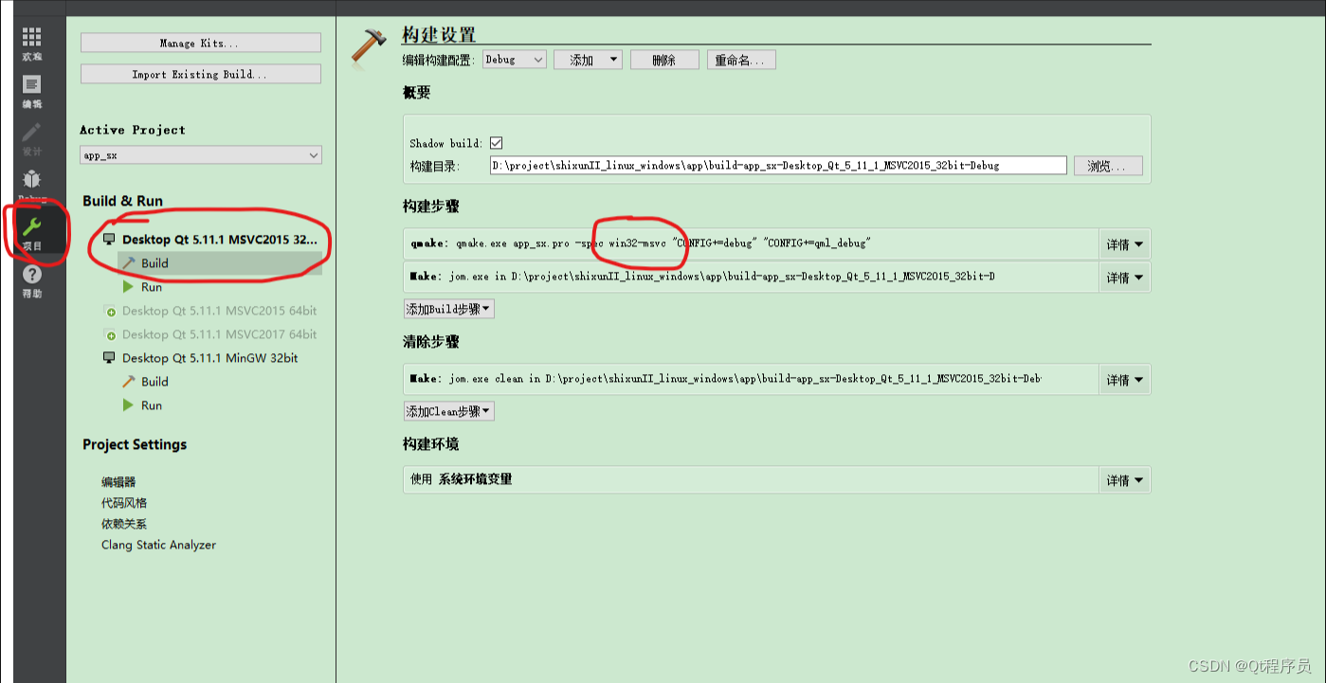Open the Debug build configuration dropdown

coord(515,60)
